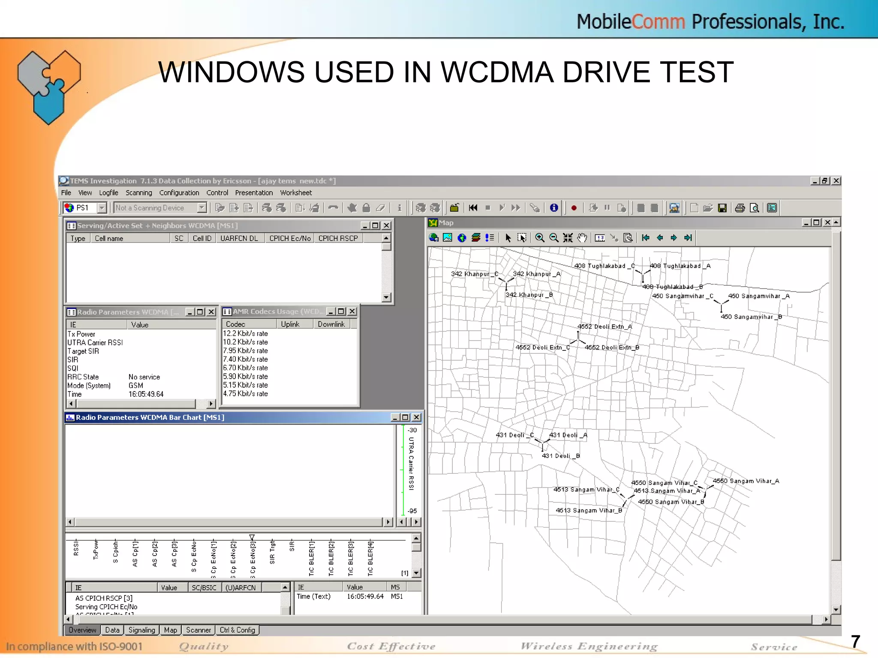Viewport: 878px width, 658px height.
Task: Click the layer control stack icon in Map
Action: [x=476, y=238]
